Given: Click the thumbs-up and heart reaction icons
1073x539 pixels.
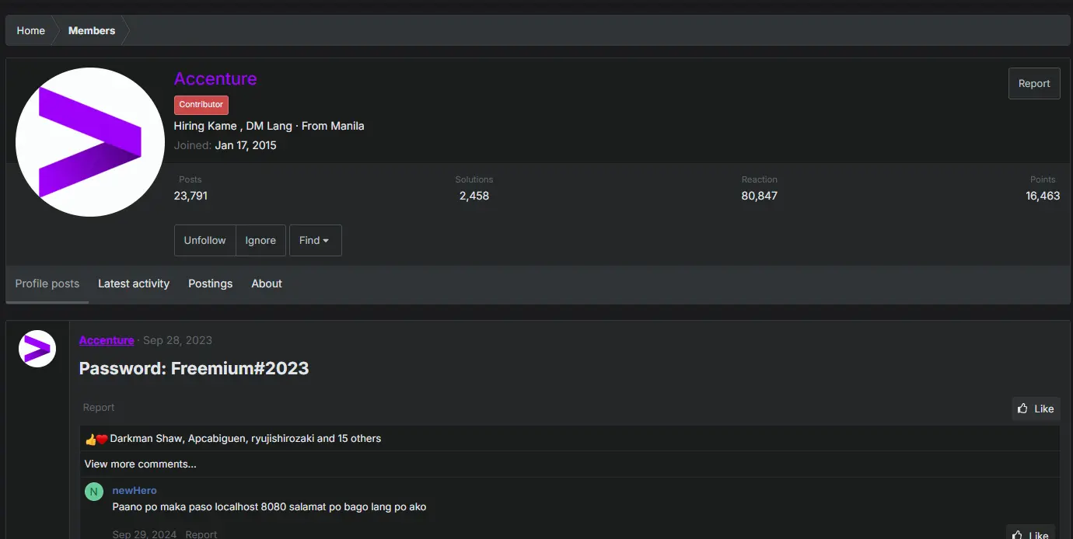Looking at the screenshot, I should (96, 439).
